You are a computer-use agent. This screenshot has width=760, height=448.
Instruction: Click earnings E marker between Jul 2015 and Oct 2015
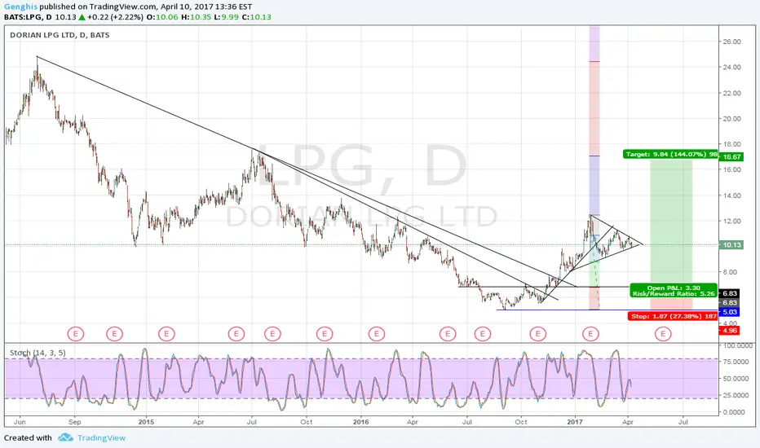point(272,334)
